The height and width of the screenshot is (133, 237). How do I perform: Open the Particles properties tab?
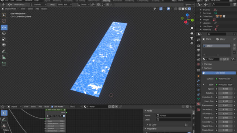click(x=198, y=85)
